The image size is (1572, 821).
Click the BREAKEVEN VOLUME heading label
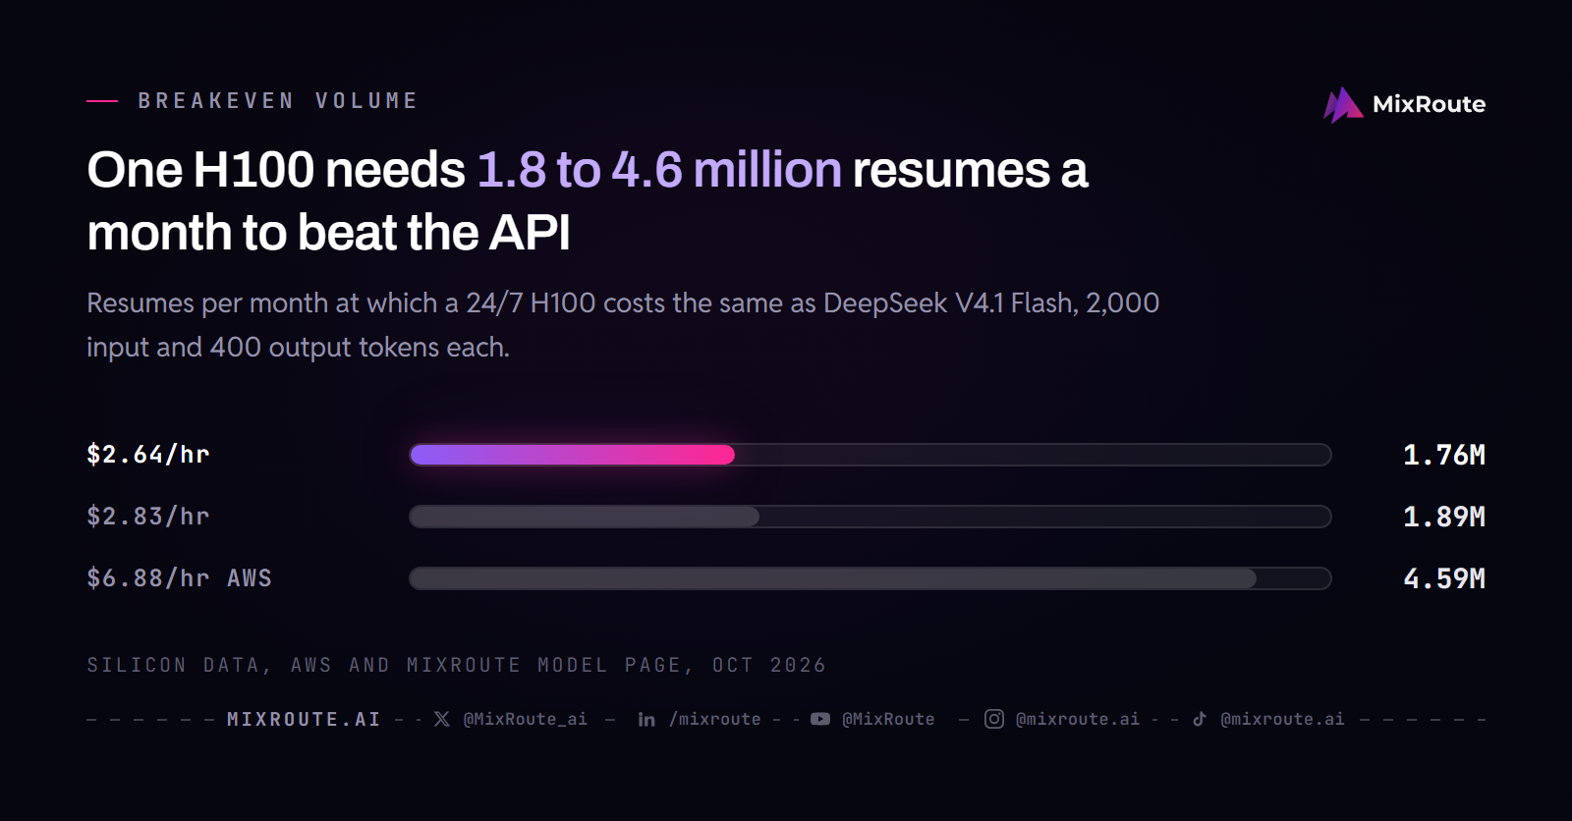click(278, 100)
